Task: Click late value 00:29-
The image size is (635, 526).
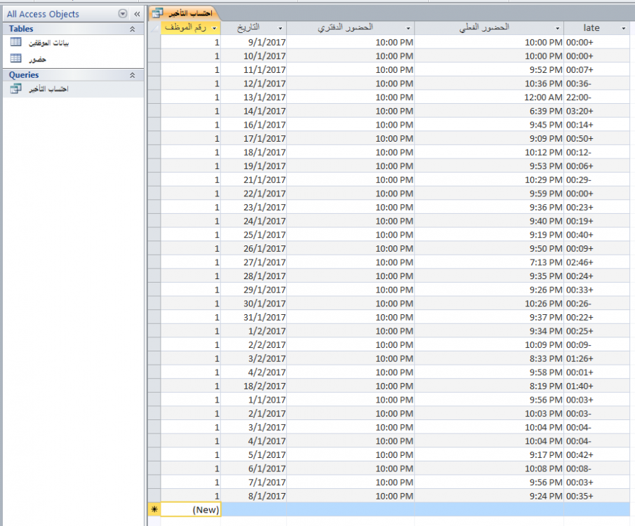Action: [597, 180]
